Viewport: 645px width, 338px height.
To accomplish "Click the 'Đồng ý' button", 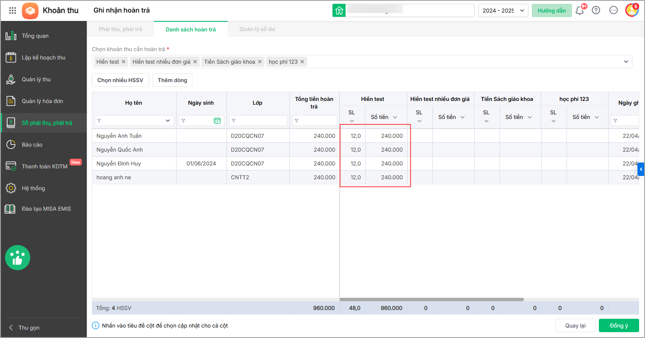I will click(x=619, y=325).
